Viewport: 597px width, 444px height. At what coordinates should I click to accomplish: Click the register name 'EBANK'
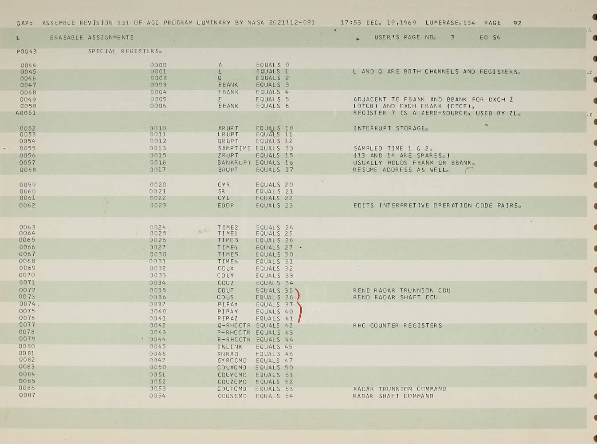228,85
